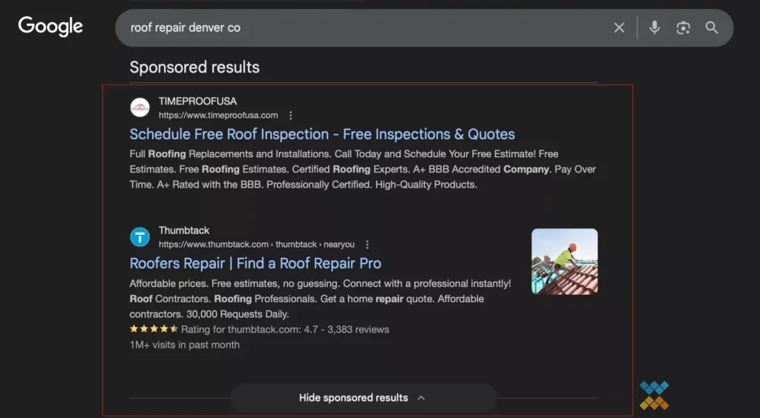Image resolution: width=760 pixels, height=418 pixels.
Task: Click the star rating for thumbtack.com
Action: click(154, 329)
